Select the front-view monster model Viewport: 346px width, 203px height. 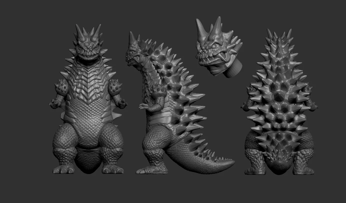click(x=88, y=99)
